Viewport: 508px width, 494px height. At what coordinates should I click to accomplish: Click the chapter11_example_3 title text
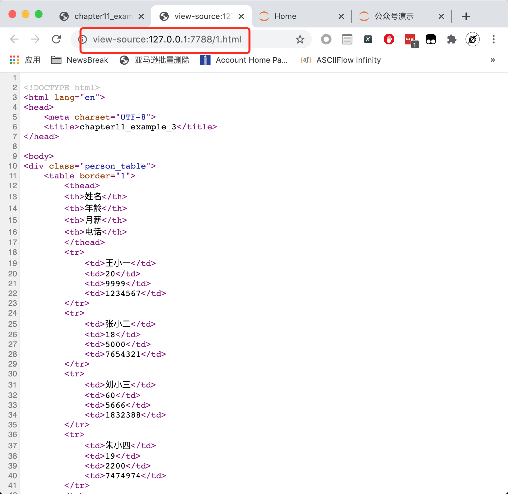pos(128,127)
